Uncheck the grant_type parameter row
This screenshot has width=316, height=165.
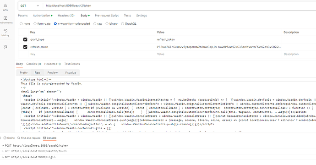[x=25, y=39]
